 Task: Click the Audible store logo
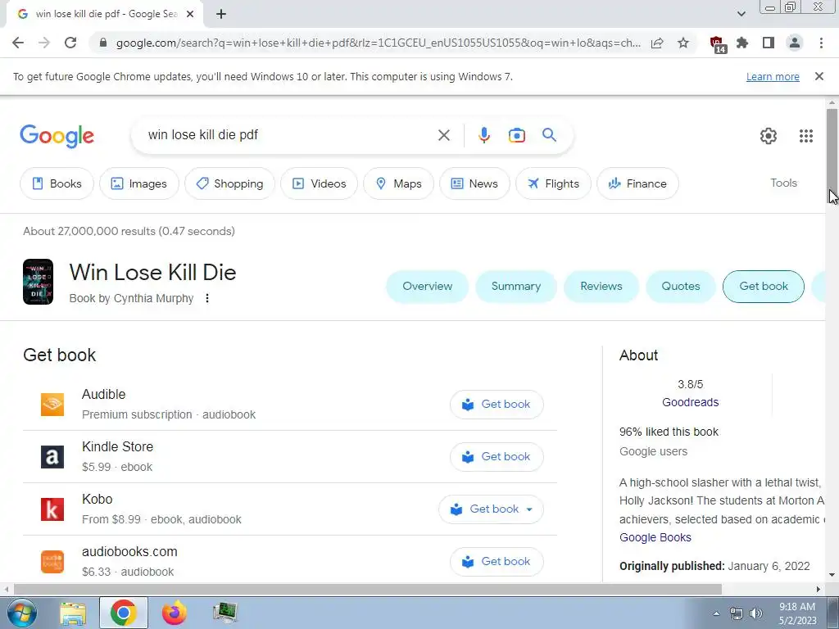52,405
